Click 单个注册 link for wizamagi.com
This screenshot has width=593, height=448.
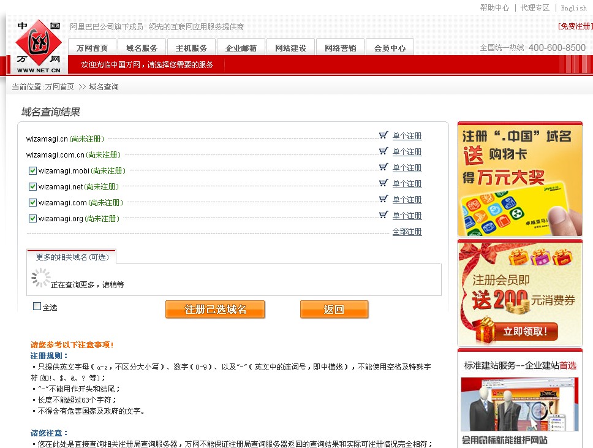(x=407, y=199)
